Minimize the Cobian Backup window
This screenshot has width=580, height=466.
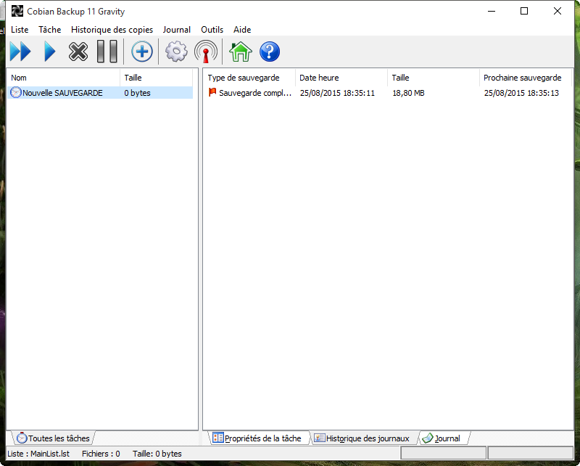(492, 11)
